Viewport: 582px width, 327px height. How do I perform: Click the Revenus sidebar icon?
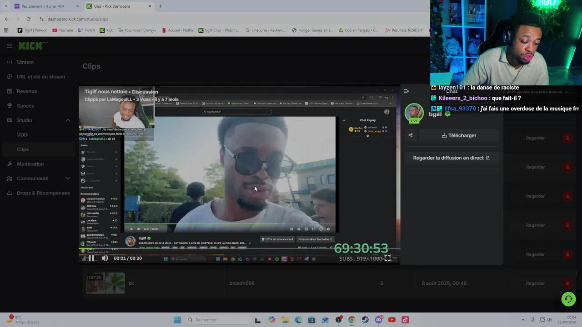(10, 91)
